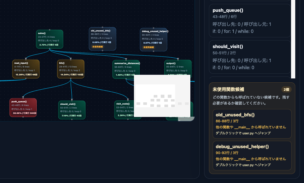Image resolution: width=304 pixels, height=183 pixels.
Task: Click the badge '0.07% / 行実行 1回'
Action: pos(153,43)
